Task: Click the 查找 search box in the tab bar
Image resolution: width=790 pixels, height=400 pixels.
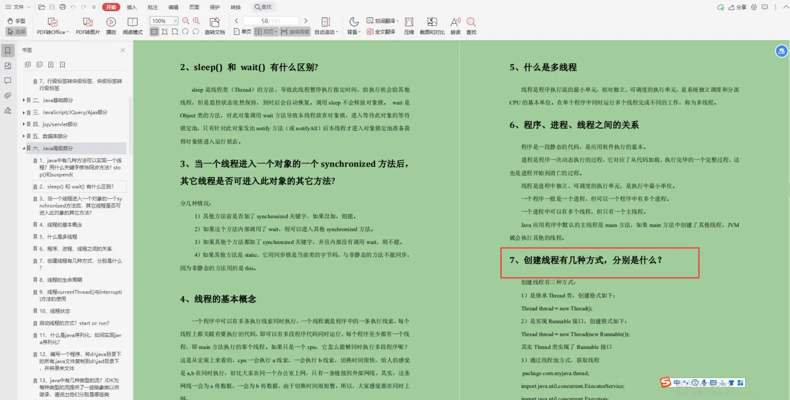Action: coord(263,7)
